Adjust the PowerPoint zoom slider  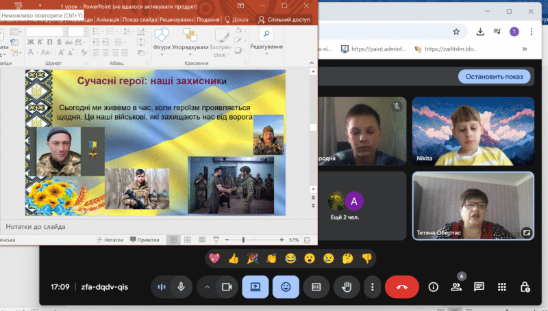pos(244,240)
